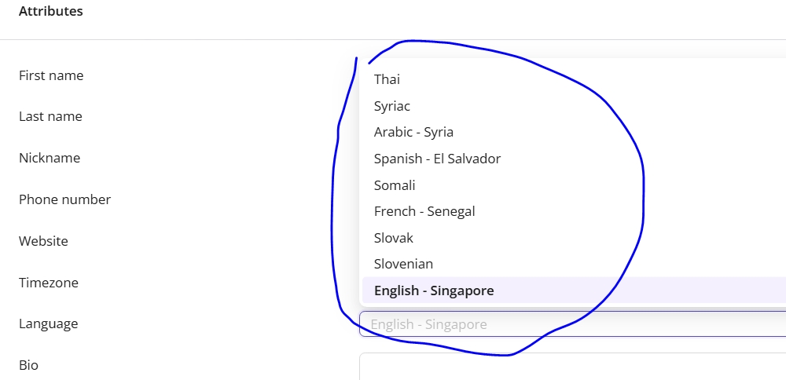Image resolution: width=786 pixels, height=380 pixels.
Task: Click the Website field label
Action: coord(43,241)
